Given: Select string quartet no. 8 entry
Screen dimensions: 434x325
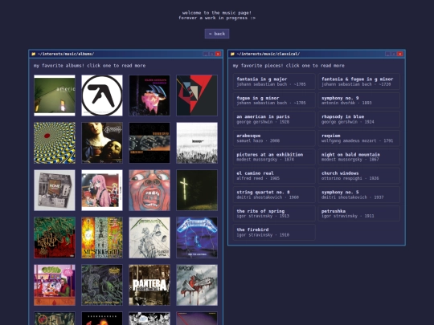Looking at the screenshot, I should click(274, 194).
